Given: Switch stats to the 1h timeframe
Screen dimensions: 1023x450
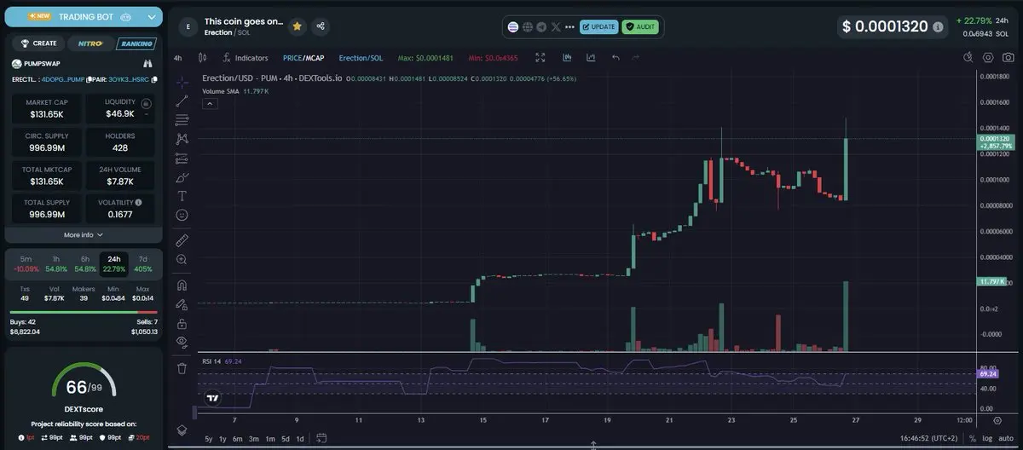Looking at the screenshot, I should click(x=55, y=263).
